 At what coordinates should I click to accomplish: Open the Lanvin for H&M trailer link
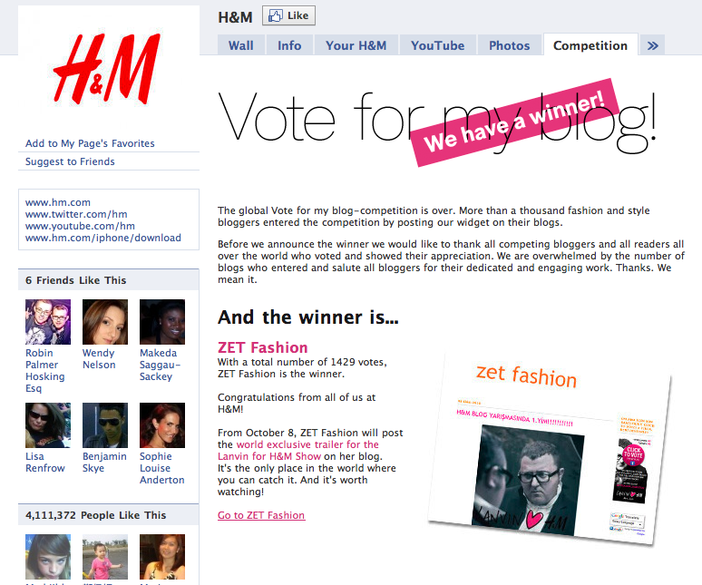coord(298,450)
